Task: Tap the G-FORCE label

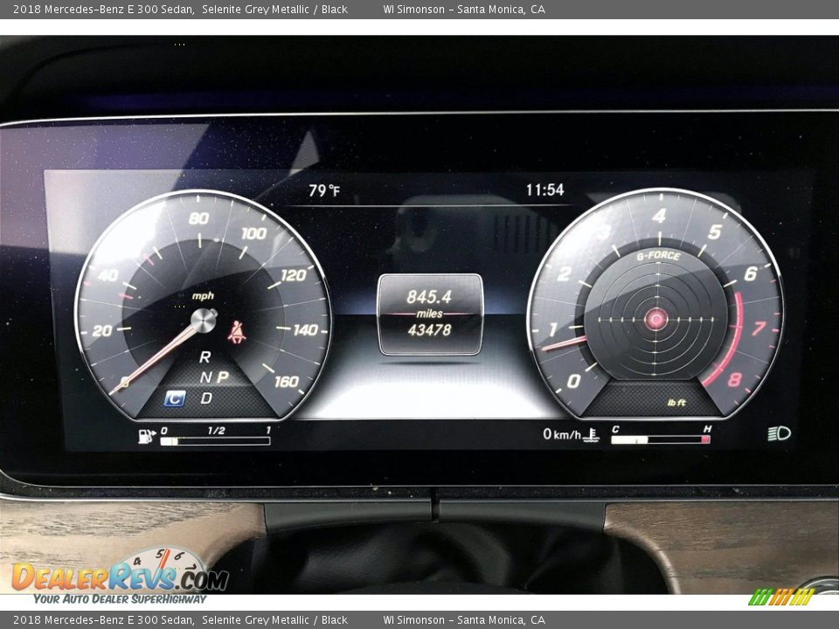Action: click(x=658, y=256)
